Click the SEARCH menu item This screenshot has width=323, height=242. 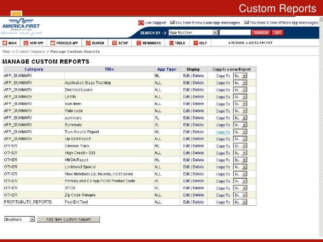click(x=95, y=43)
